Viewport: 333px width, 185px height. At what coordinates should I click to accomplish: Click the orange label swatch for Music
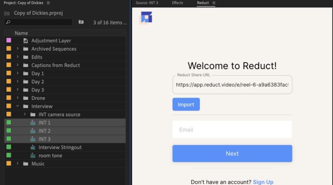click(x=9, y=164)
